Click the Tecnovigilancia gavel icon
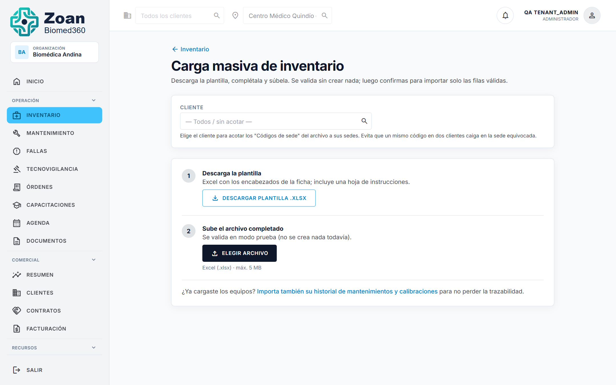616x385 pixels. tap(17, 169)
